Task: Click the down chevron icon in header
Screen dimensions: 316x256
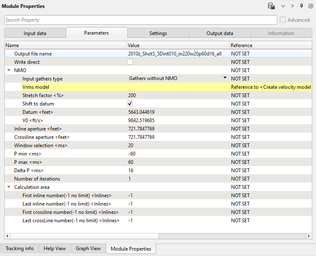Action: click(x=283, y=6)
